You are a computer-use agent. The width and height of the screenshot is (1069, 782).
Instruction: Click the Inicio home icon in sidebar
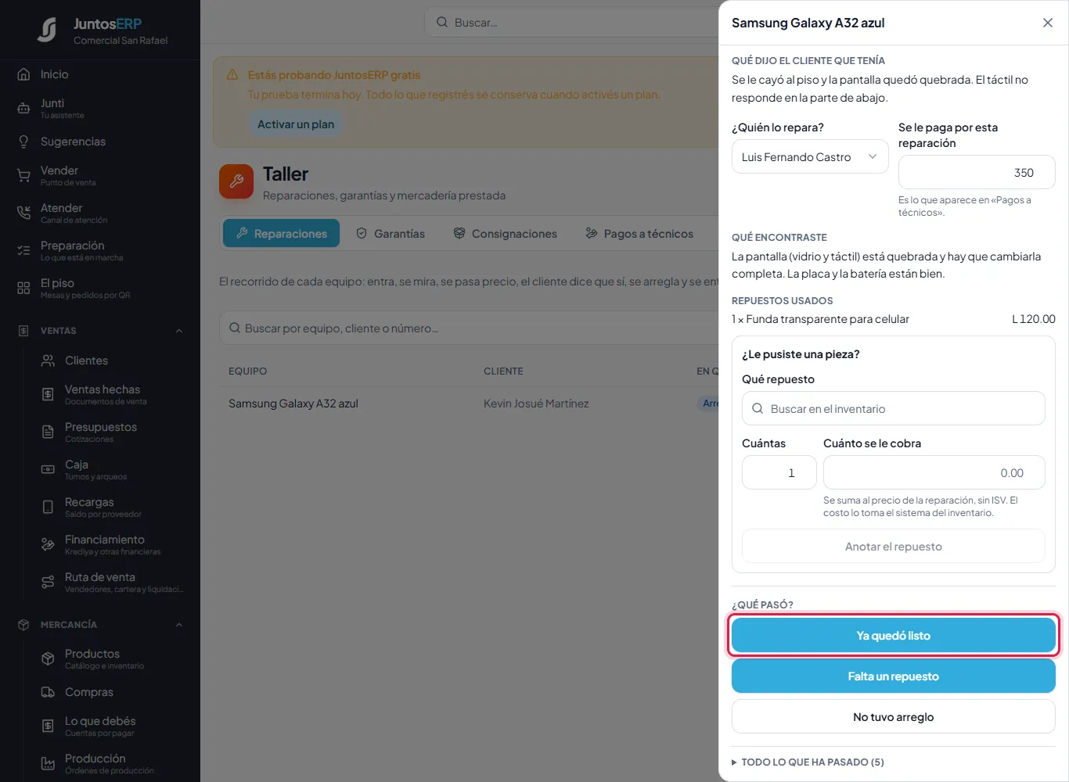[x=23, y=74]
